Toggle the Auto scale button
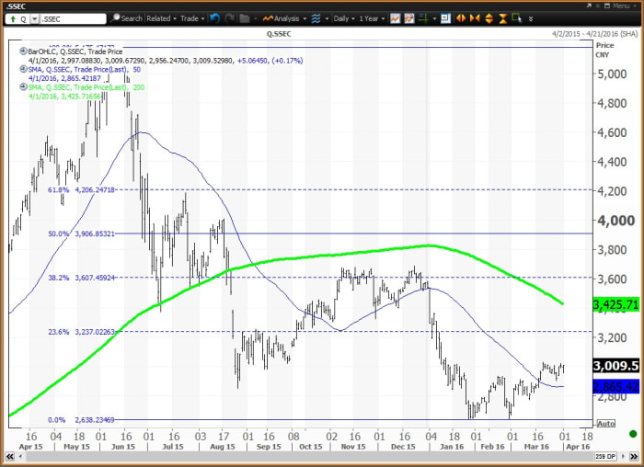Image resolution: width=644 pixels, height=467 pixels. 605,424
